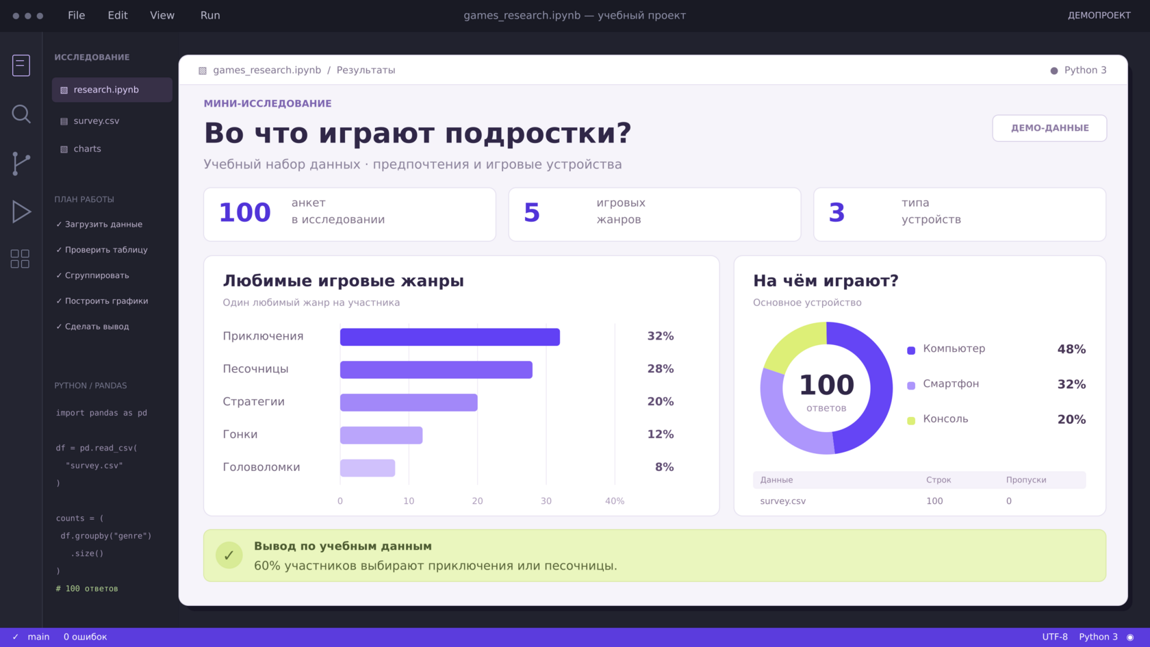The width and height of the screenshot is (1150, 647).
Task: Click the # 100 ответов comment line
Action: point(87,589)
